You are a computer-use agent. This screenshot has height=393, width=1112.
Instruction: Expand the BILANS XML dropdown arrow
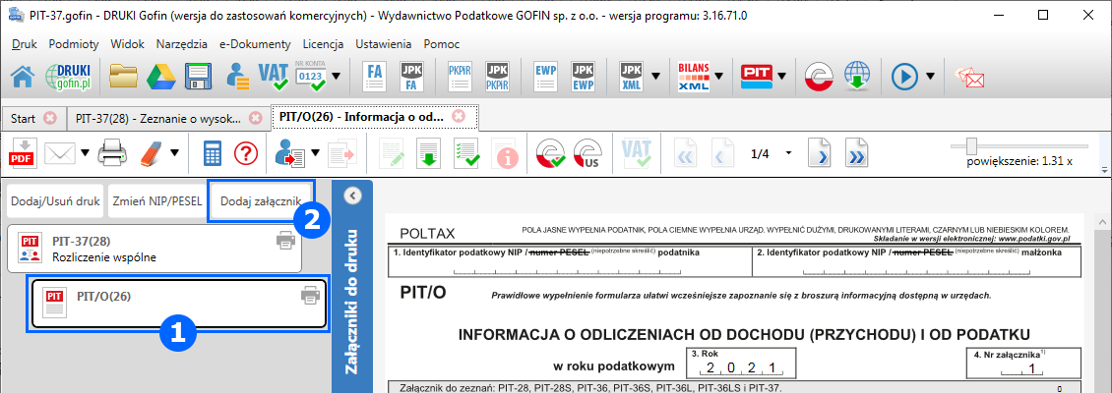point(718,75)
